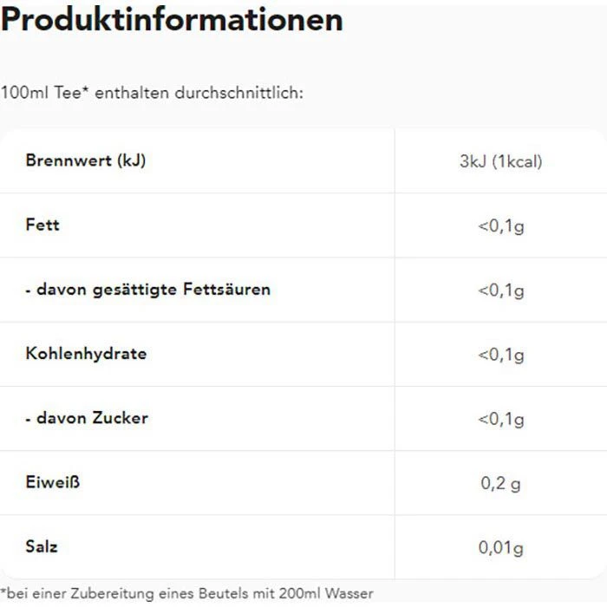
Task: Click the '0,01g' salt value
Action: (x=500, y=548)
